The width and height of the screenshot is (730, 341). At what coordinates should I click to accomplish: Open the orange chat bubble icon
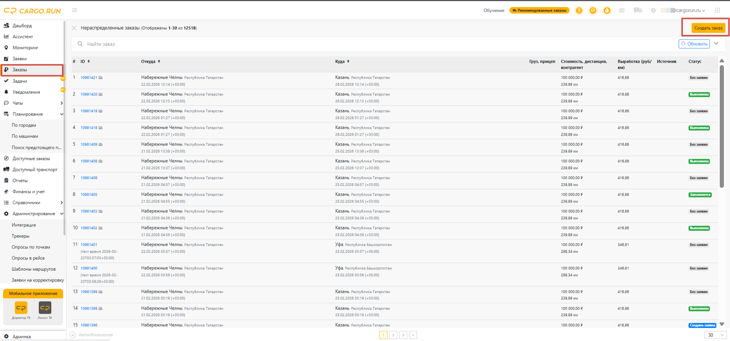pyautogui.click(x=593, y=11)
